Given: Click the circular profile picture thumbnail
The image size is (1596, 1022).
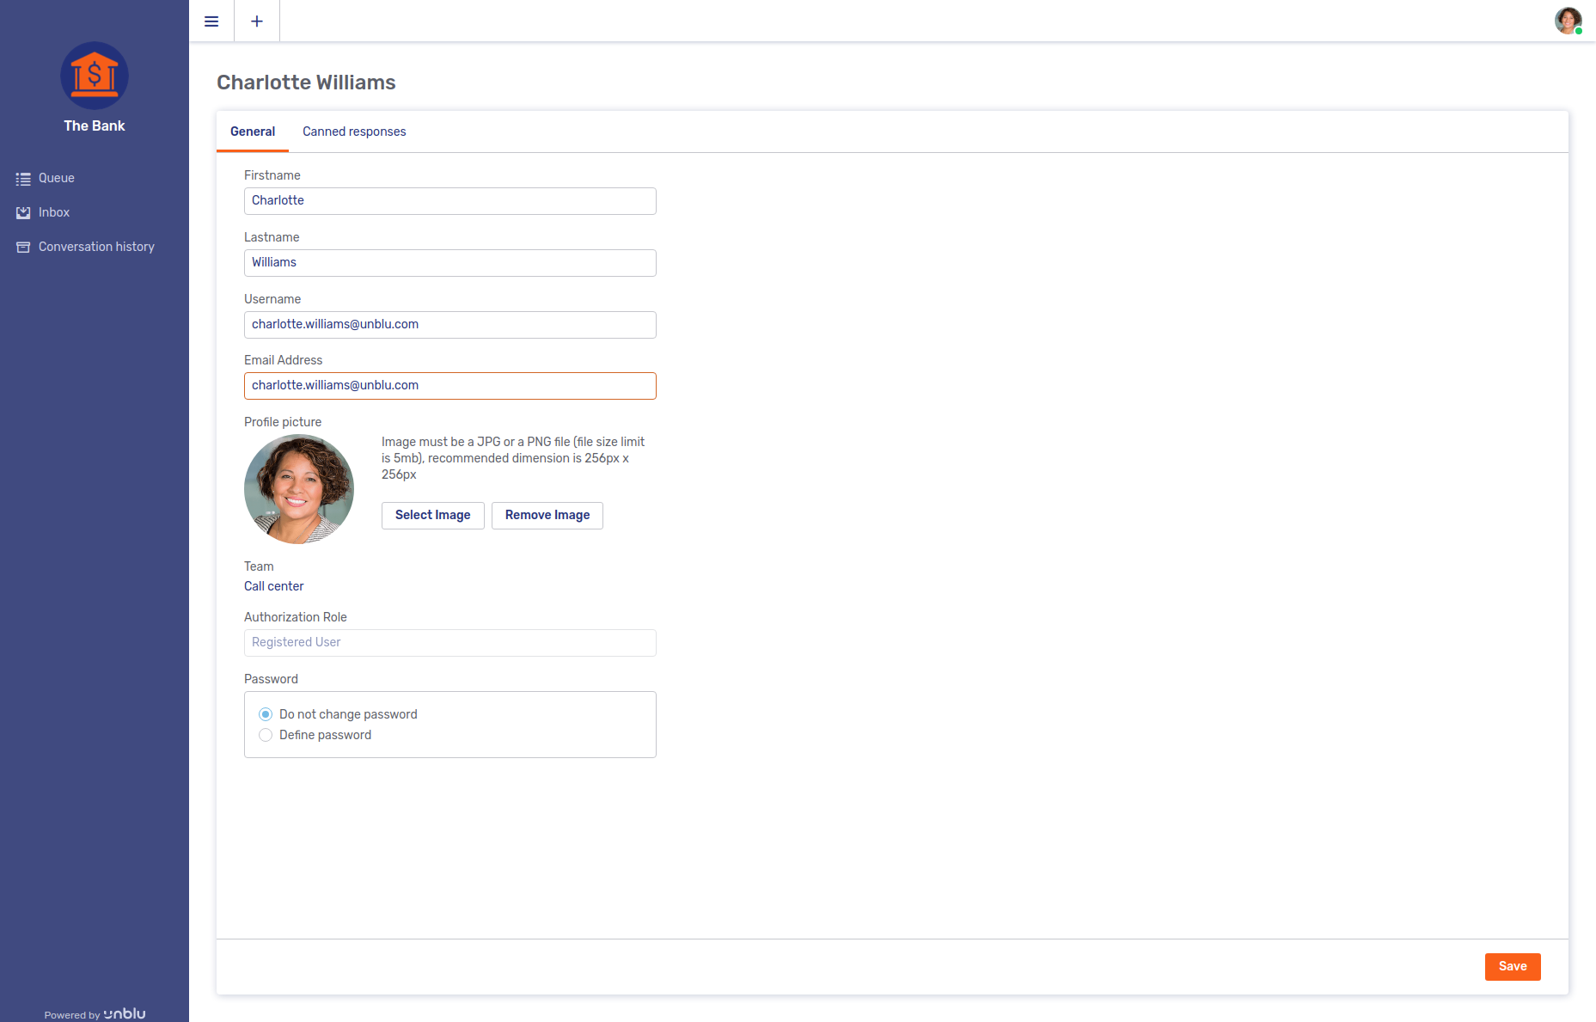Looking at the screenshot, I should (x=298, y=488).
